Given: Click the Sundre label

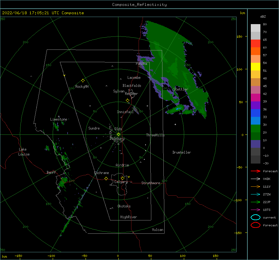Looking at the screenshot, I should [94, 128].
